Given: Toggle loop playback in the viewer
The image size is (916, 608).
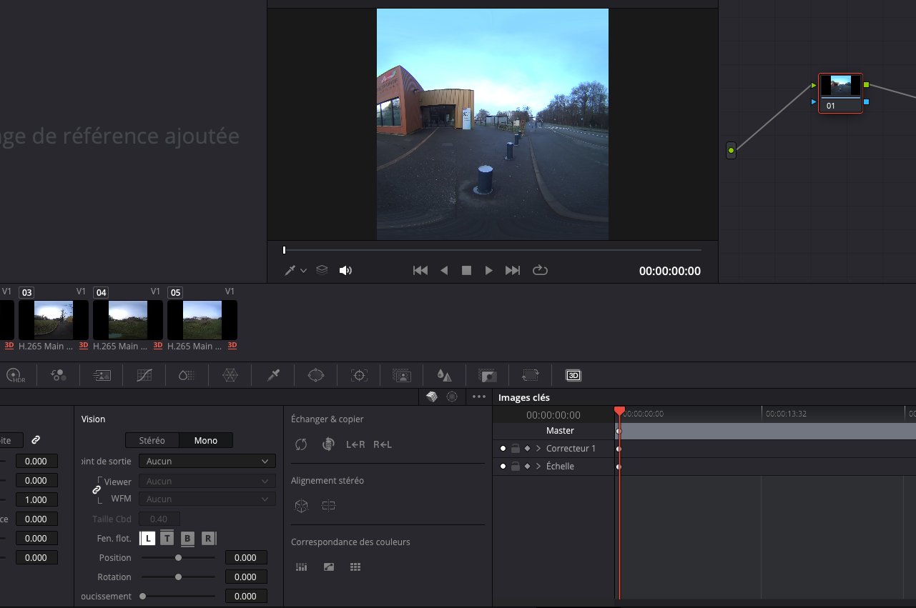Looking at the screenshot, I should point(540,270).
